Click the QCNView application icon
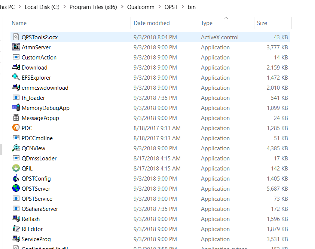Image resolution: width=315 pixels, height=249 pixels. pos(16,148)
